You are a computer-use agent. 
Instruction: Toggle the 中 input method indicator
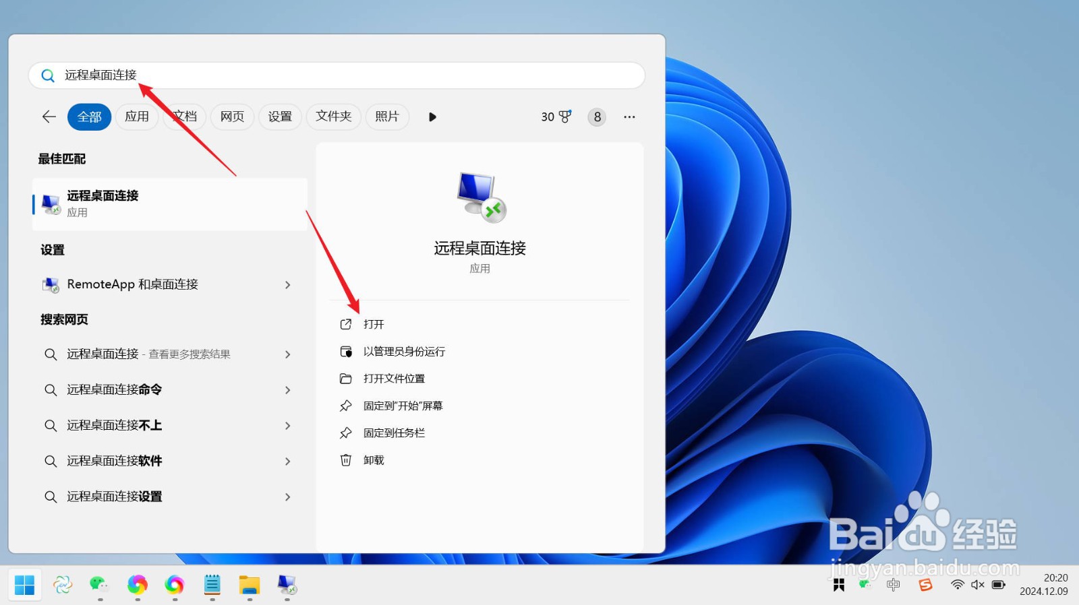(x=894, y=585)
